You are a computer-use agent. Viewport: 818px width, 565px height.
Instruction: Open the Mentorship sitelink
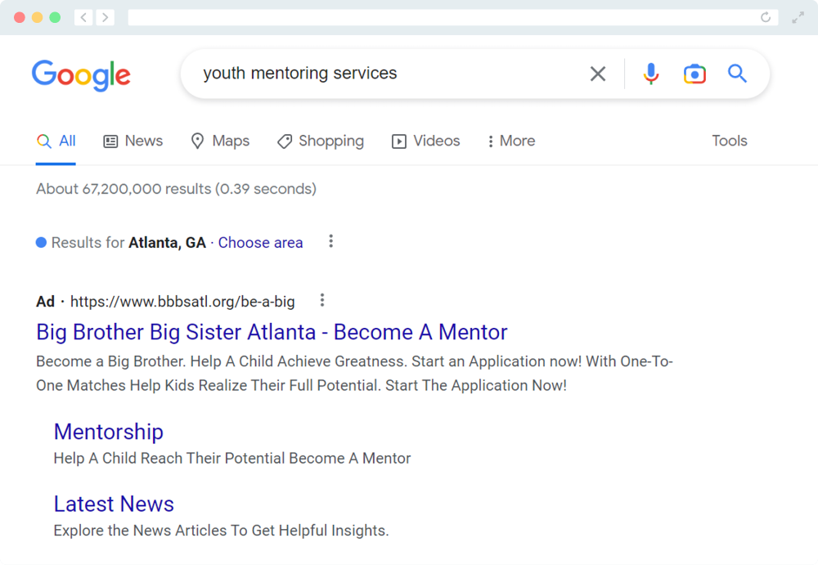coord(109,432)
